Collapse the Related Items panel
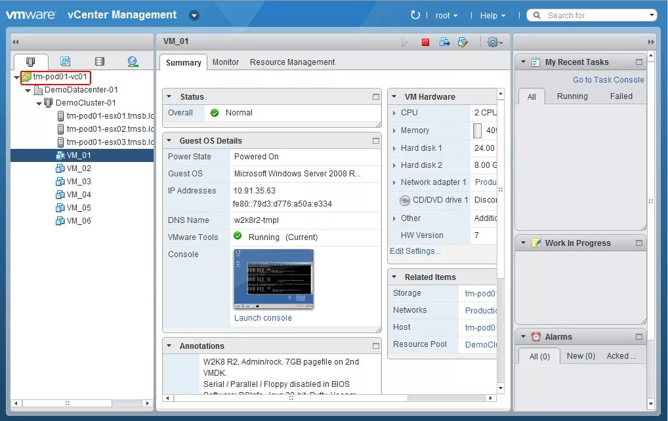The image size is (668, 421). click(394, 277)
